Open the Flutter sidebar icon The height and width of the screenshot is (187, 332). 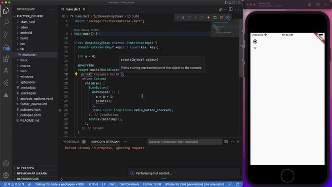[x=6, y=83]
